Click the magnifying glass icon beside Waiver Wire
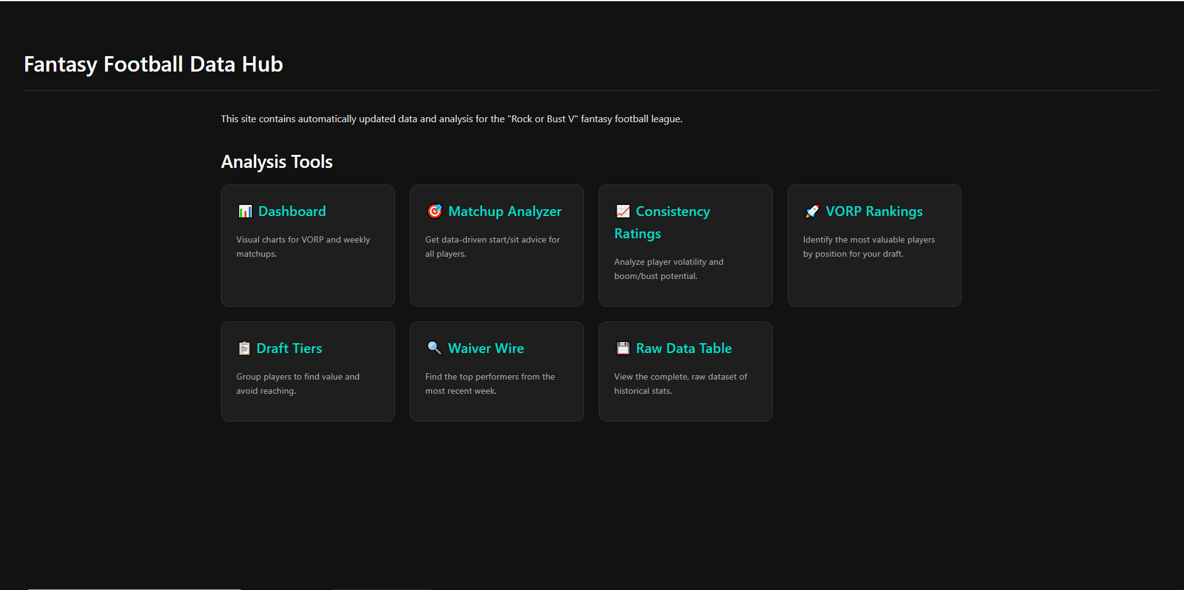 click(x=435, y=348)
